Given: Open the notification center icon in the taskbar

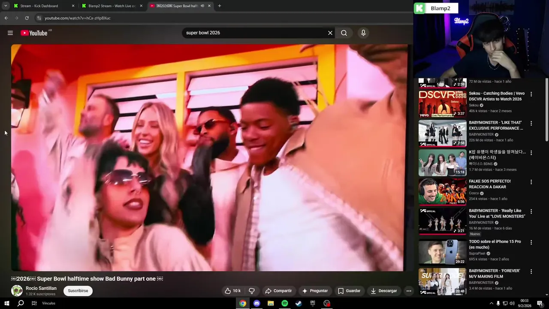Looking at the screenshot, I should click(x=540, y=303).
